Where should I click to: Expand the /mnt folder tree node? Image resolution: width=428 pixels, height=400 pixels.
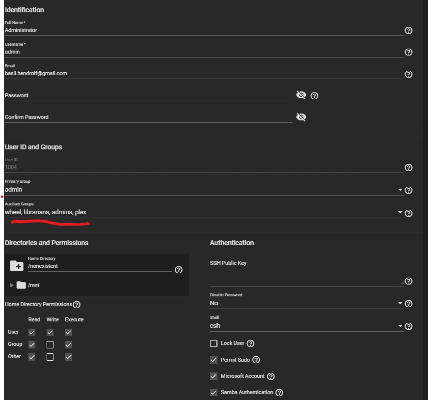click(x=12, y=285)
